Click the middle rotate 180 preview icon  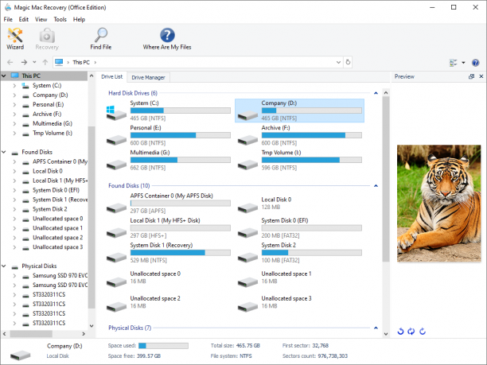(411, 332)
